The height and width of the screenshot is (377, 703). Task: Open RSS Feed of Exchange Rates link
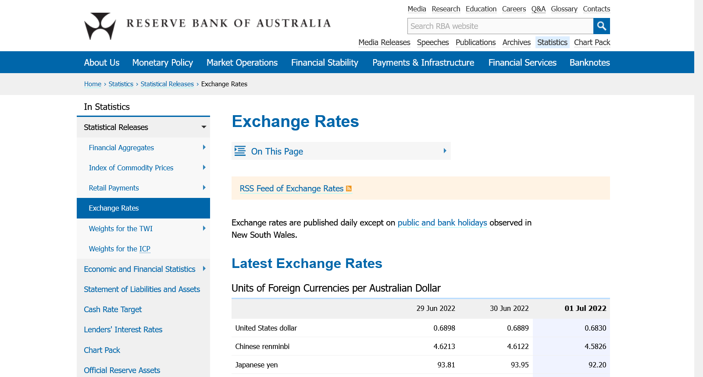(x=291, y=189)
